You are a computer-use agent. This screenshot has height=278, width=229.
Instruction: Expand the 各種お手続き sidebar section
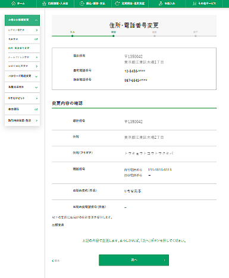tap(22, 87)
